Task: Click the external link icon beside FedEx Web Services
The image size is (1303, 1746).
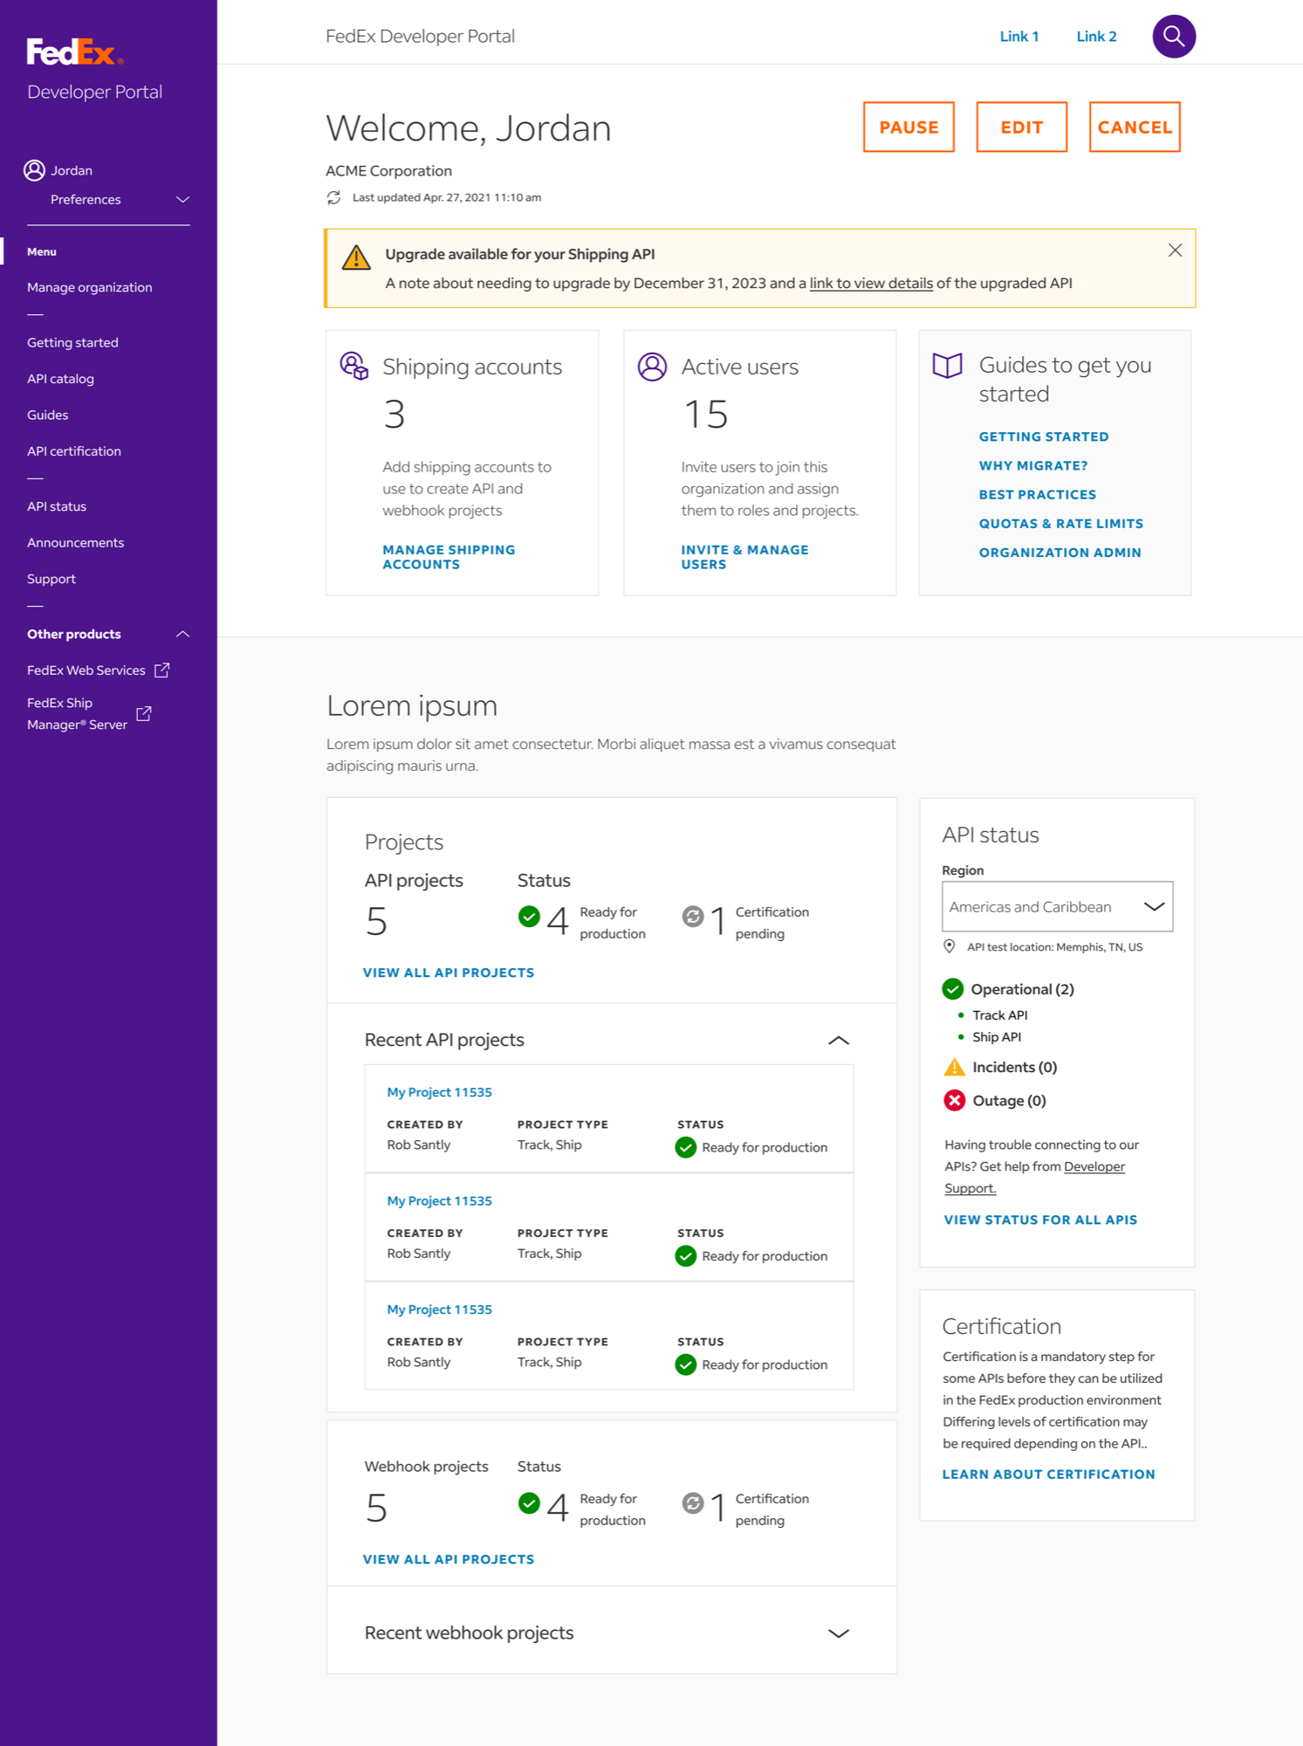Action: pos(161,670)
